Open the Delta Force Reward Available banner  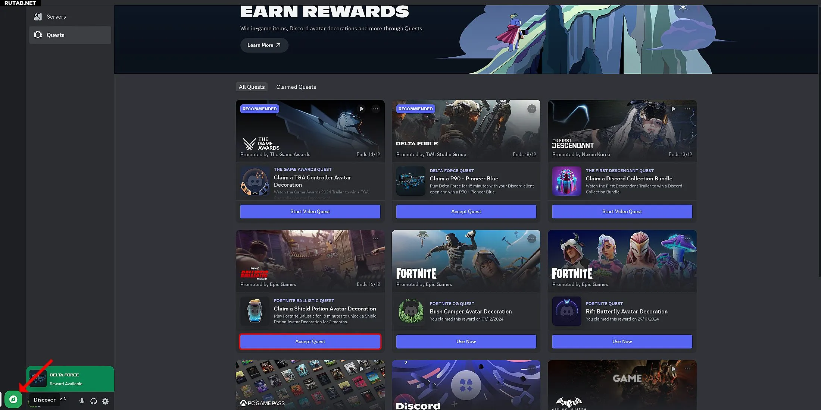click(70, 379)
